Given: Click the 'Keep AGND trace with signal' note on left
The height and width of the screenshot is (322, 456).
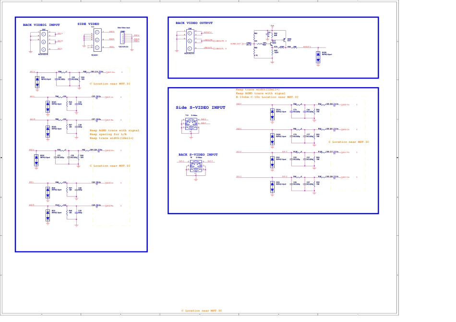Looking at the screenshot, I should [114, 130].
